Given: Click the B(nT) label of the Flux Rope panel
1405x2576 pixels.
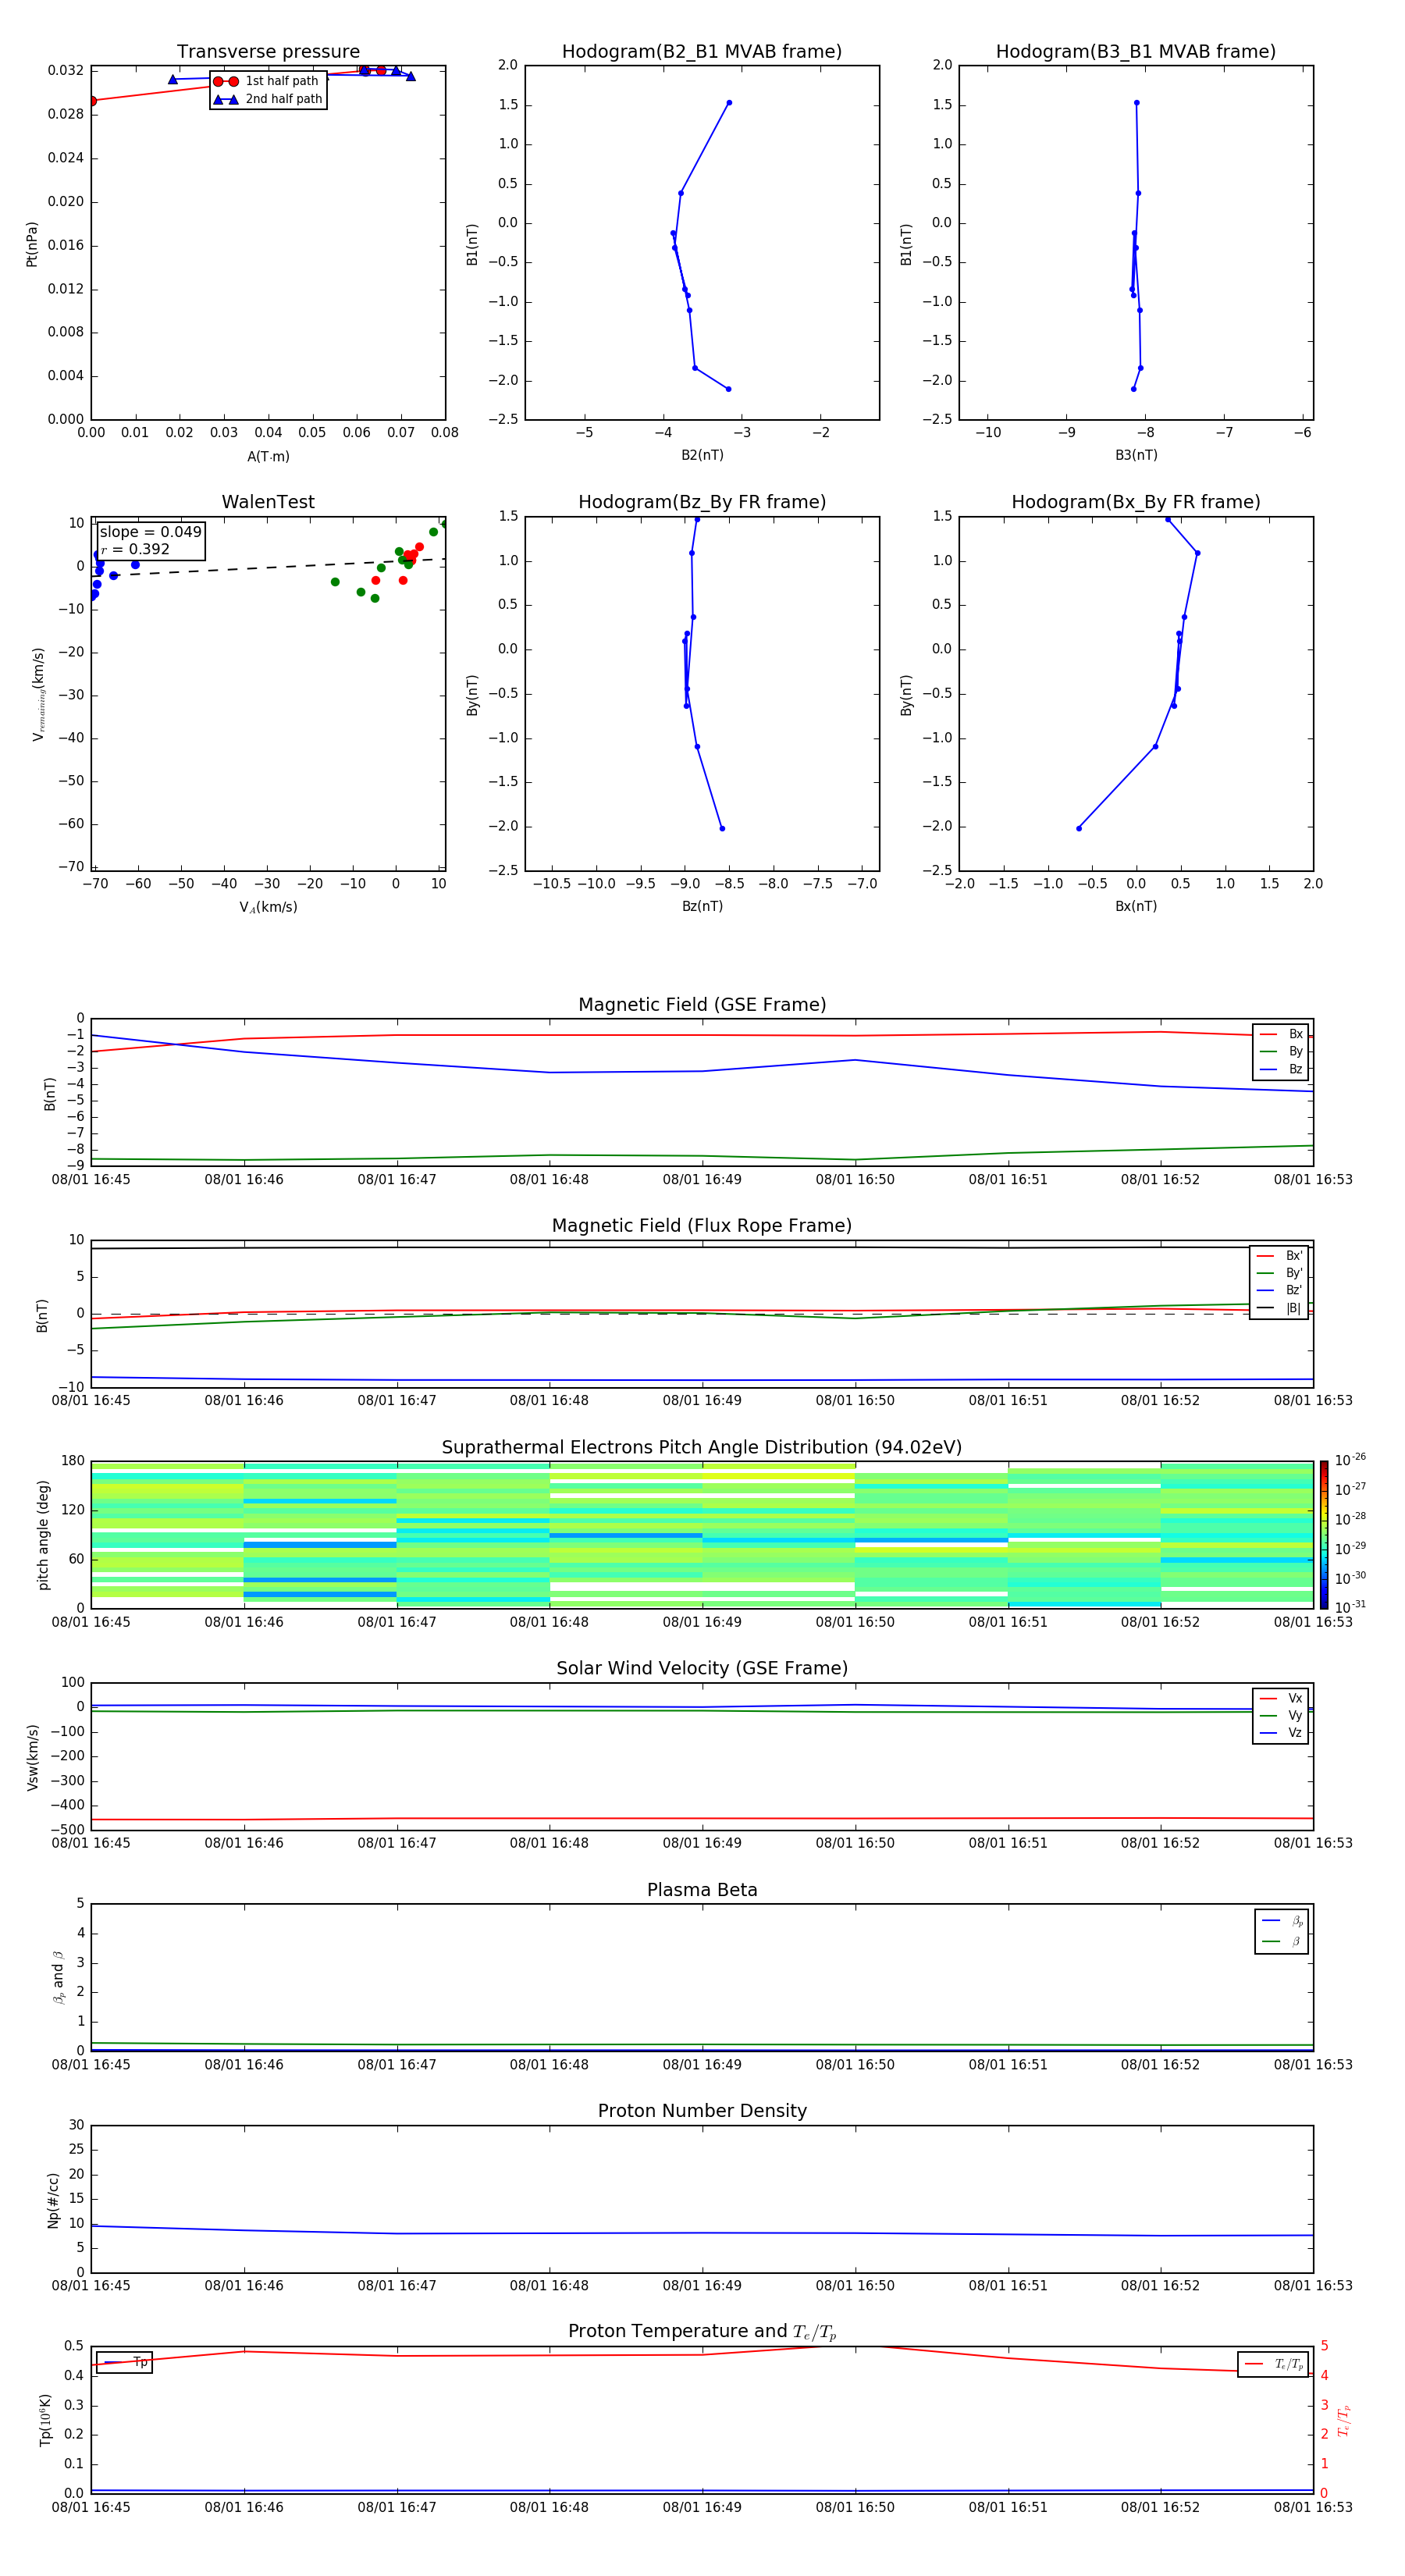Looking at the screenshot, I should click(x=42, y=1315).
